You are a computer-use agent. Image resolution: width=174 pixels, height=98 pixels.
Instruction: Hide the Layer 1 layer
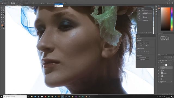(159, 79)
